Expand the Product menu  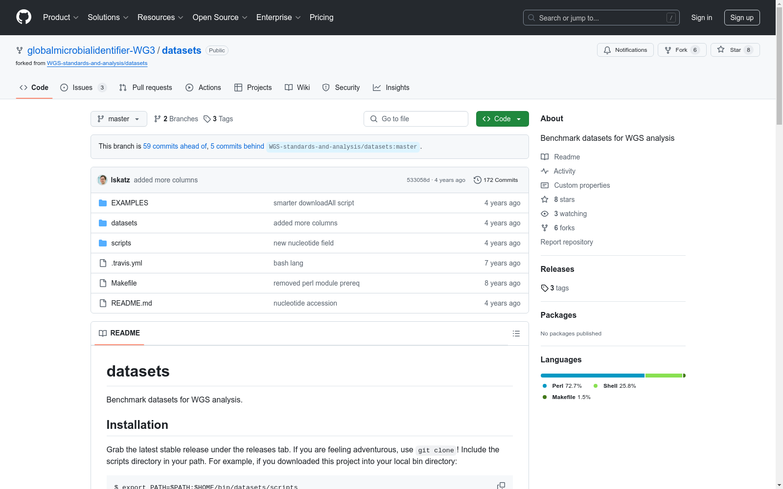coord(61,18)
